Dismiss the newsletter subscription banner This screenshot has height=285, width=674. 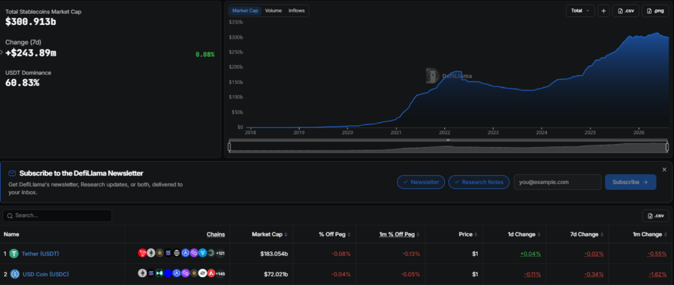coord(664,169)
